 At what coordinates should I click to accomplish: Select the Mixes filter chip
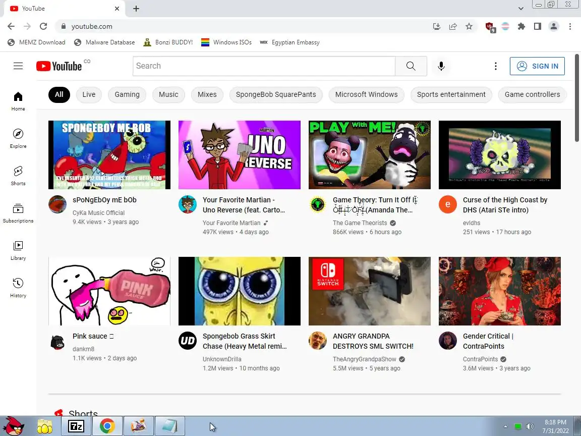207,94
